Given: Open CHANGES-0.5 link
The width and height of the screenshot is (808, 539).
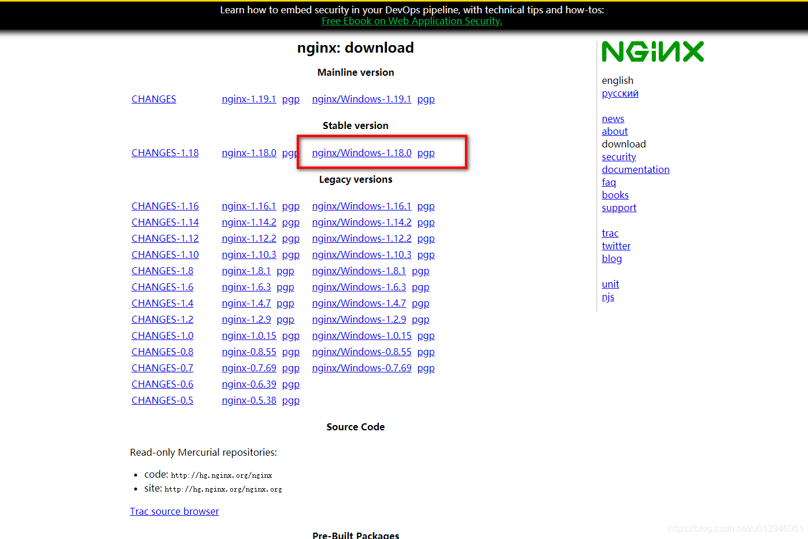Looking at the screenshot, I should click(162, 400).
